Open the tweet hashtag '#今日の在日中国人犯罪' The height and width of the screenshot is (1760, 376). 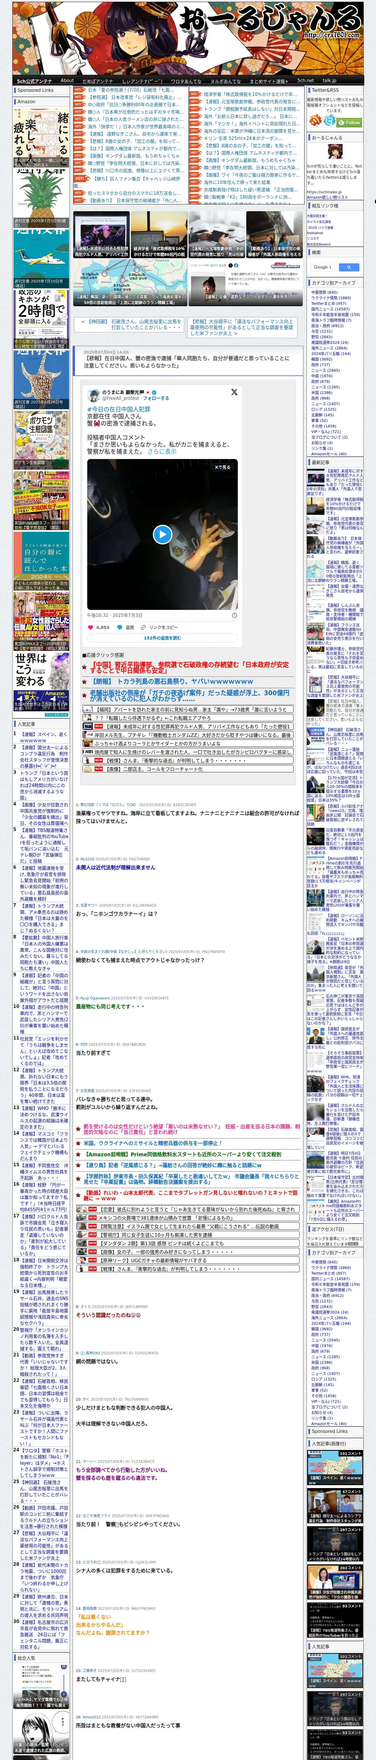tap(119, 409)
